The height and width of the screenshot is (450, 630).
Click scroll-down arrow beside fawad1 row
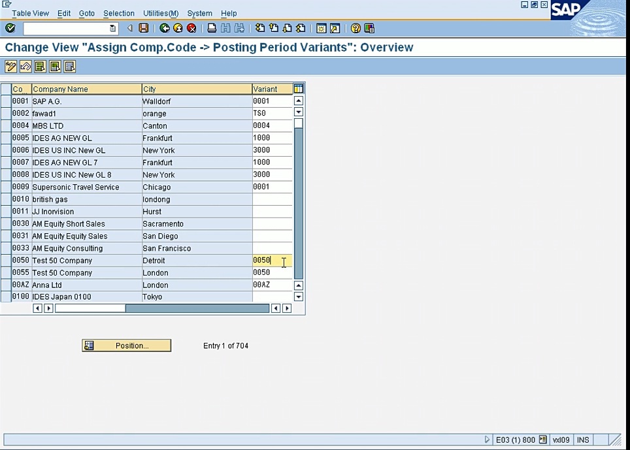(x=299, y=112)
